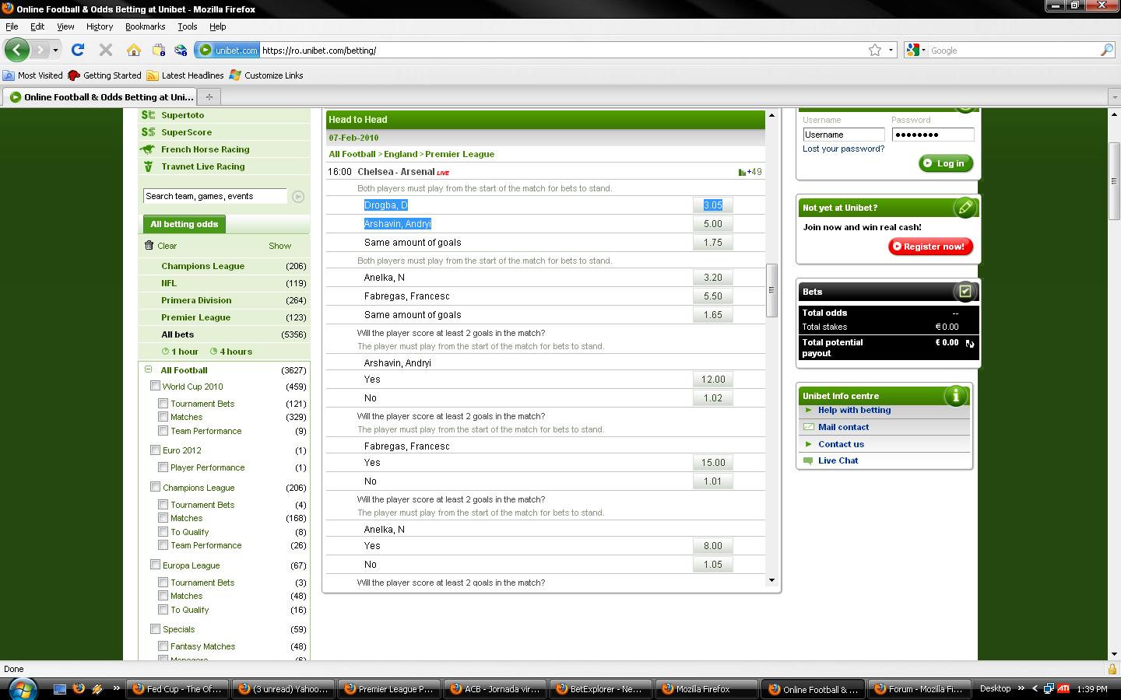Click the Clear trash can icon
This screenshot has width=1121, height=700.
click(x=149, y=246)
